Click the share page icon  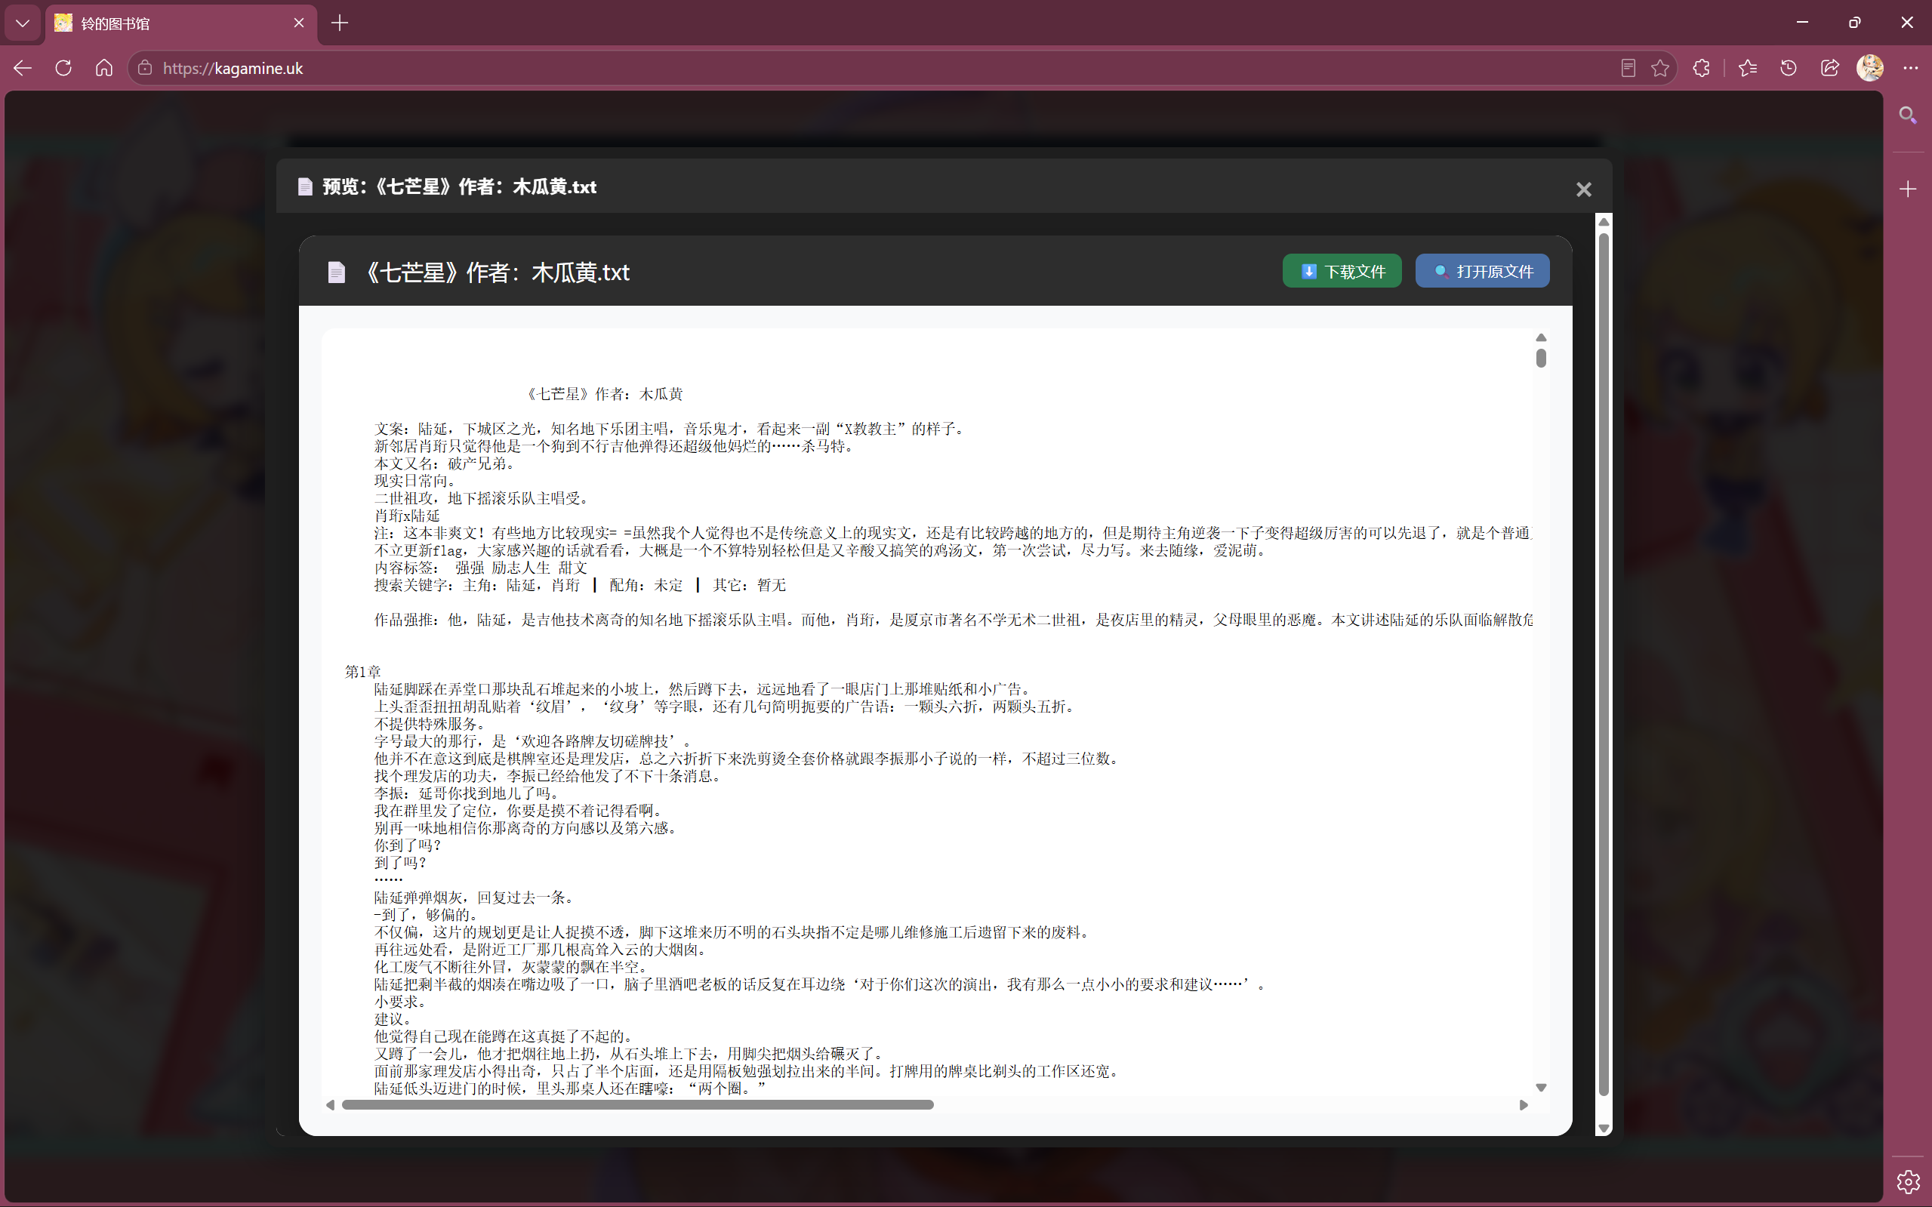[x=1829, y=68]
